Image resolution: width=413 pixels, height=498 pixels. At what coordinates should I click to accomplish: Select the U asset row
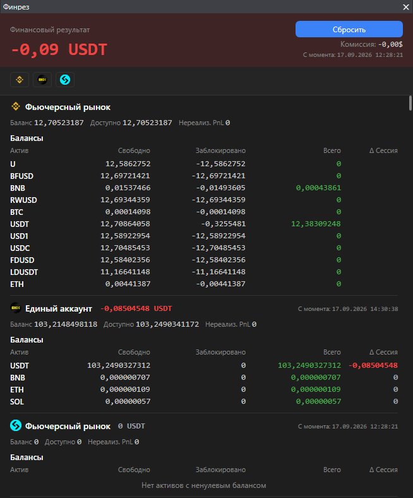pos(204,164)
